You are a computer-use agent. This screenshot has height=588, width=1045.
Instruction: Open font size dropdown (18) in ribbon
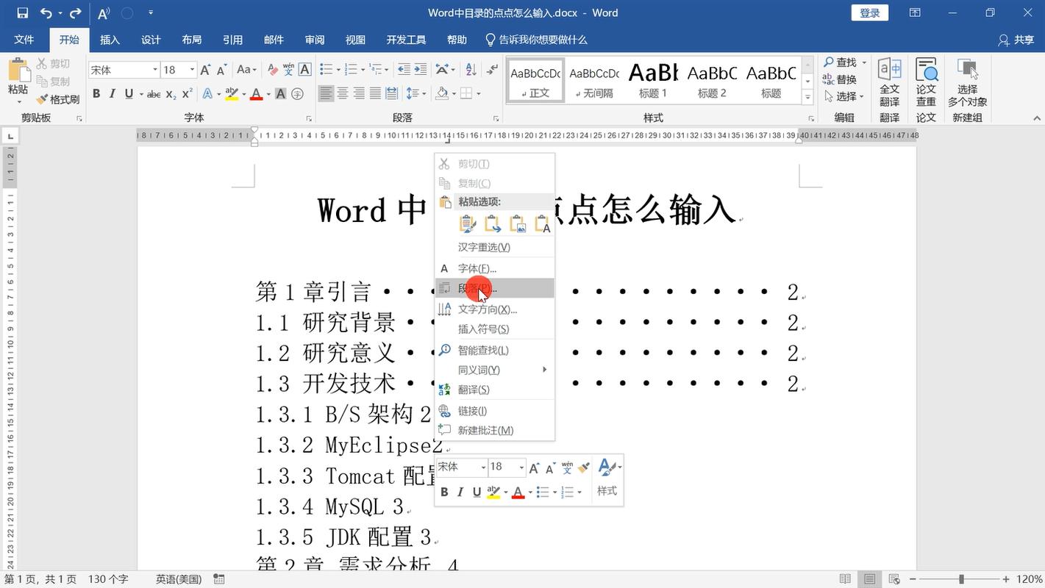click(192, 70)
